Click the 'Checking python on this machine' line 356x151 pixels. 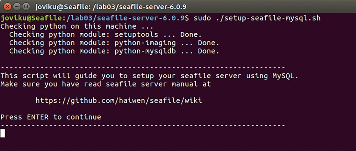point(77,27)
